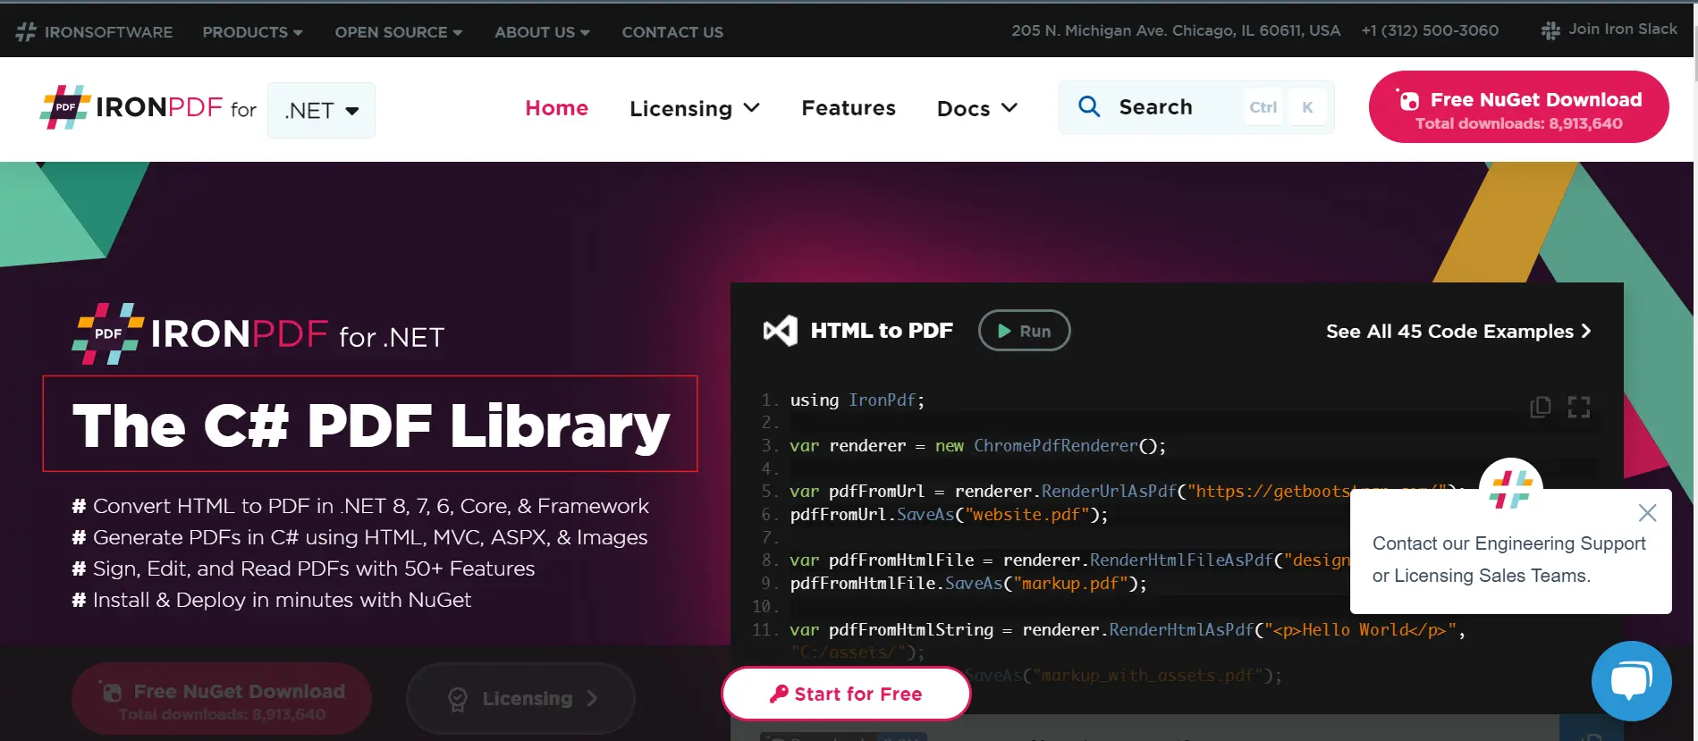Open See All 45 Code Examples link
1698x741 pixels.
pos(1458,332)
